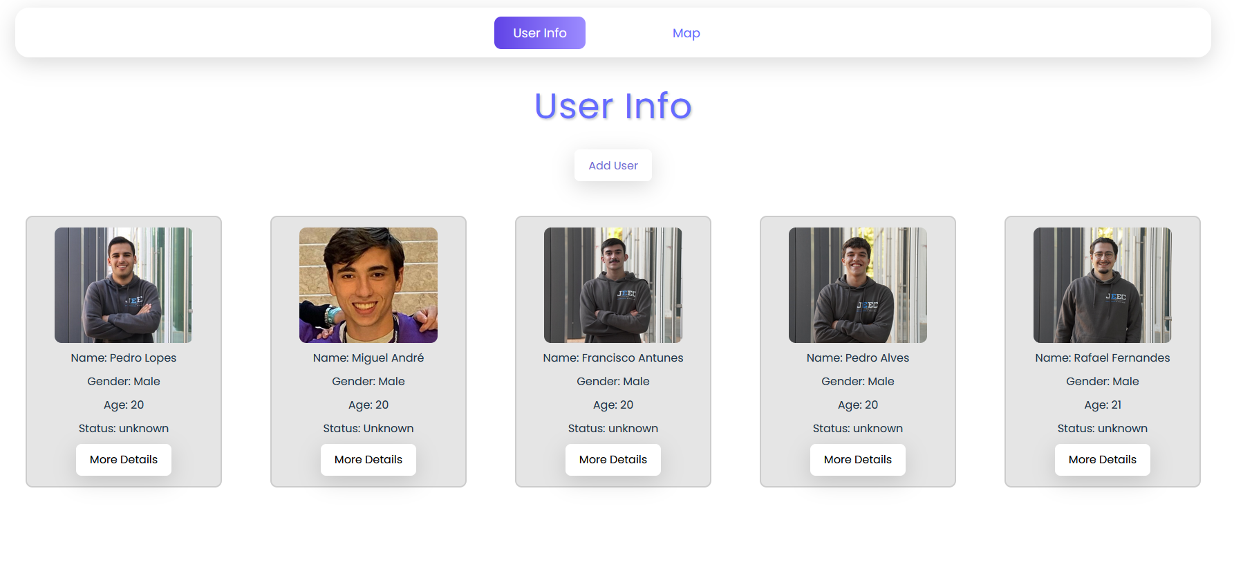Click Miguel André's profile photo
This screenshot has height=585, width=1243.
(x=368, y=285)
